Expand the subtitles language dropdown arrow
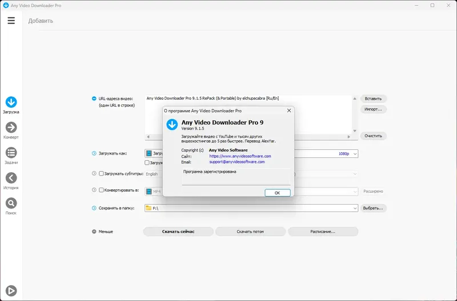The width and height of the screenshot is (457, 301). 355,174
